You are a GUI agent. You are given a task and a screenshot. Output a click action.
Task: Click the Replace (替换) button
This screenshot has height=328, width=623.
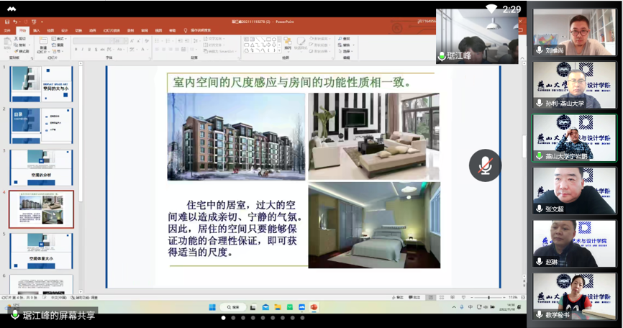coord(345,45)
